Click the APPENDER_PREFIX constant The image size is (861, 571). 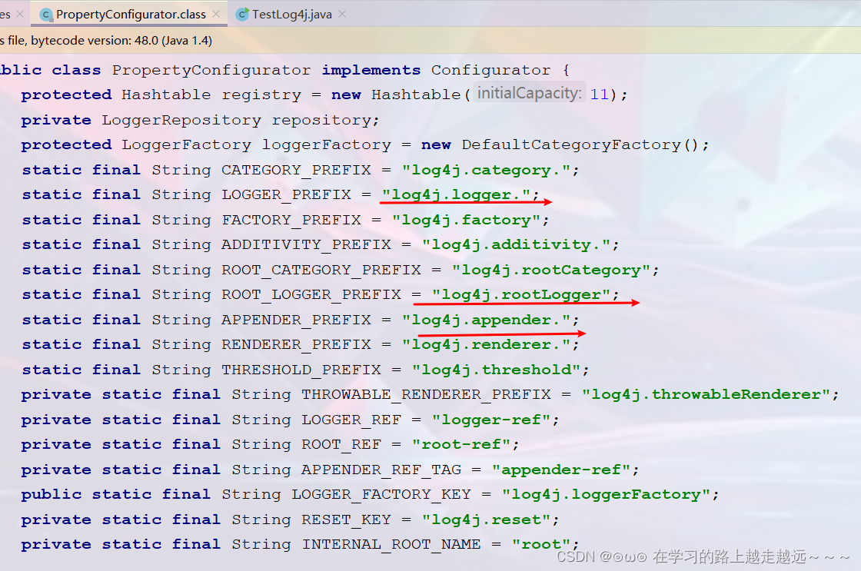(x=296, y=320)
